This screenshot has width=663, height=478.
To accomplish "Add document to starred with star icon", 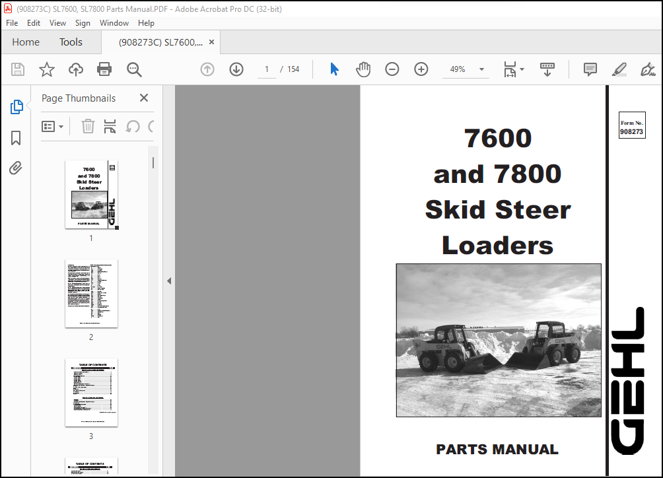I will pyautogui.click(x=46, y=69).
